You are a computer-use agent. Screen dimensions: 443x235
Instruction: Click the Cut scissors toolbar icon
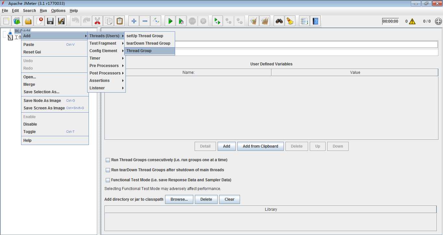pos(97,21)
